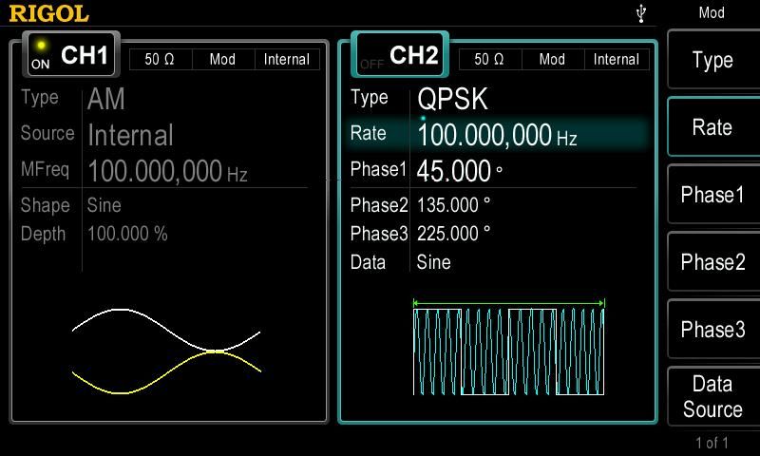Open the Data Source softkey menu
Screen dimensions: 760x456
(712, 397)
